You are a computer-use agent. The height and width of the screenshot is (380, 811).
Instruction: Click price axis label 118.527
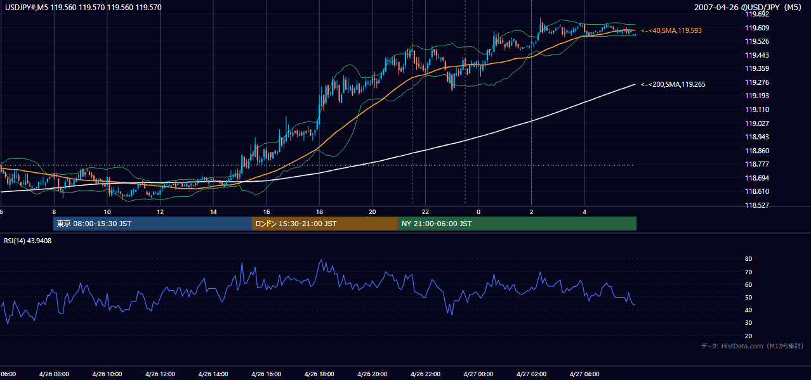[x=757, y=205]
